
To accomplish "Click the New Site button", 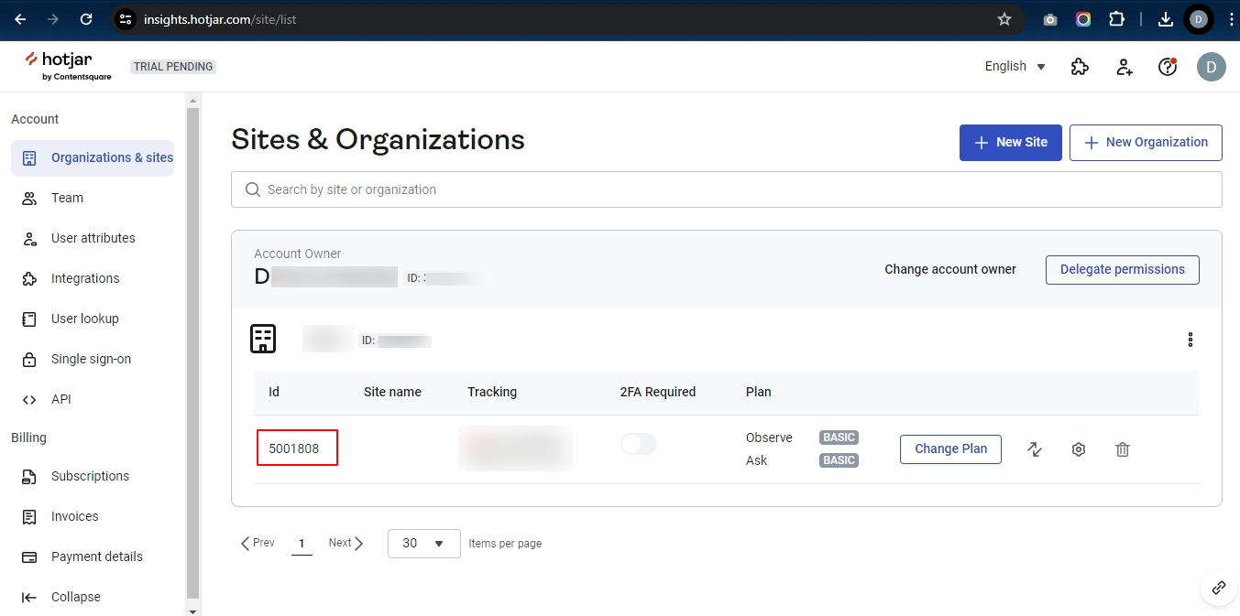I will (1011, 143).
